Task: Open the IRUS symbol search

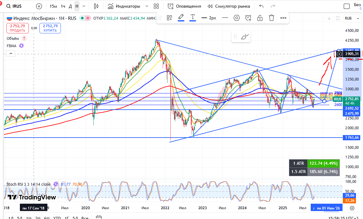Action: point(14,6)
